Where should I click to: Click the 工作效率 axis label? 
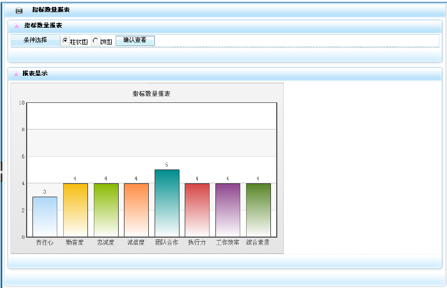click(228, 242)
